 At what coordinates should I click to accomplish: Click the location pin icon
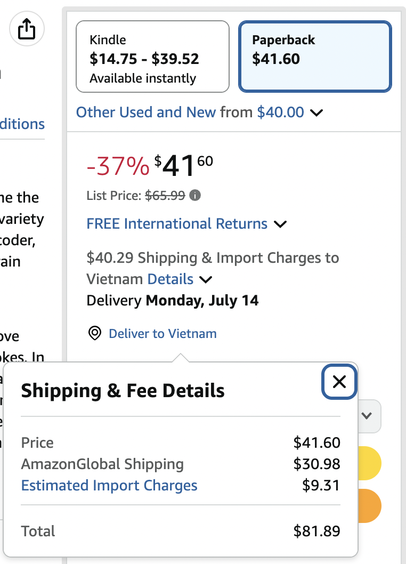[95, 333]
